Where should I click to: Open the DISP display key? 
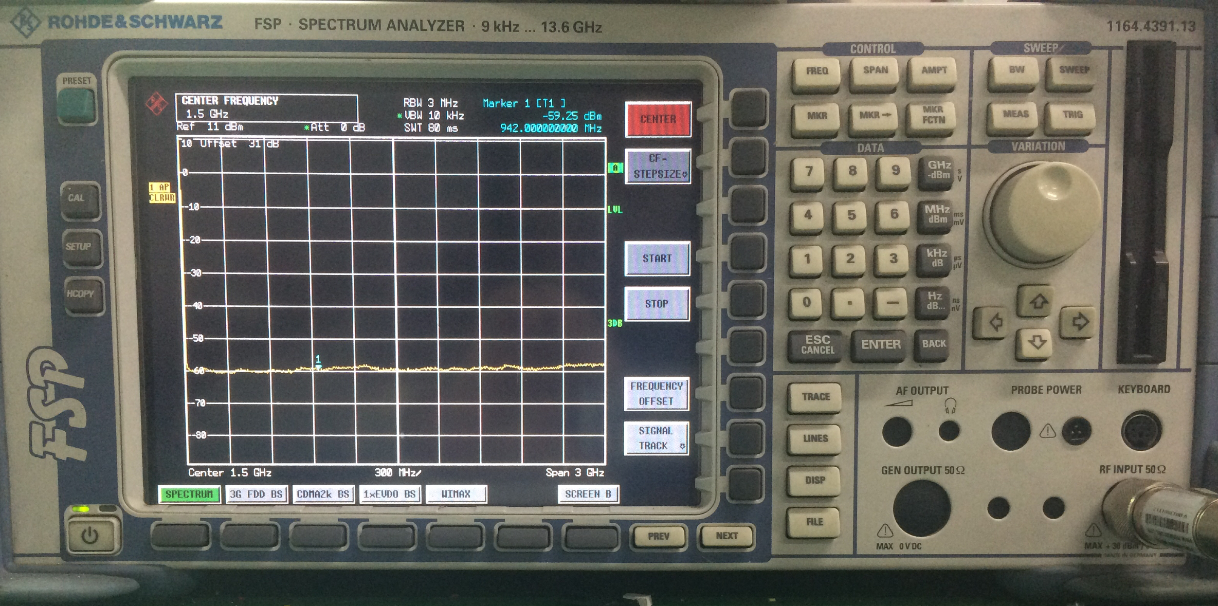[x=814, y=481]
